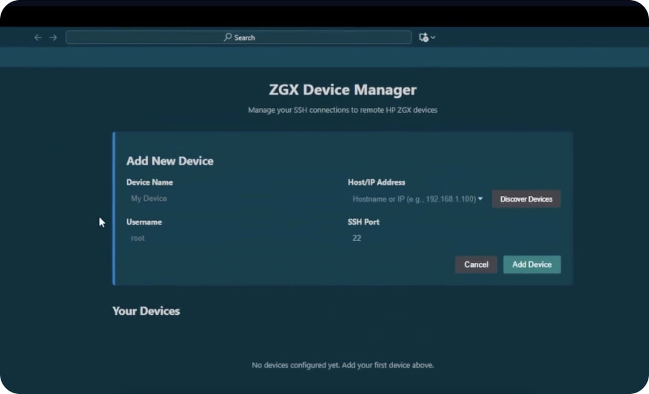The width and height of the screenshot is (649, 394).
Task: Go back with the left arrow
Action: click(38, 37)
